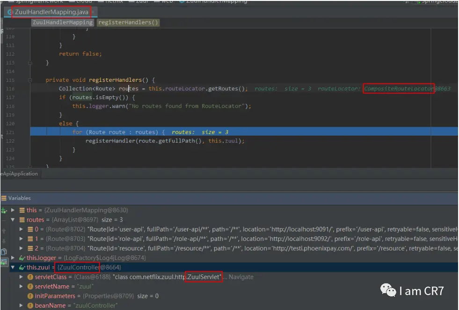Click gutter line number 121
The width and height of the screenshot is (459, 310).
10,132
